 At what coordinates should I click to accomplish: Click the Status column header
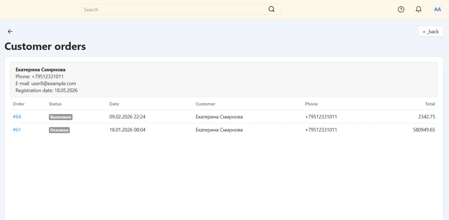tap(55, 104)
